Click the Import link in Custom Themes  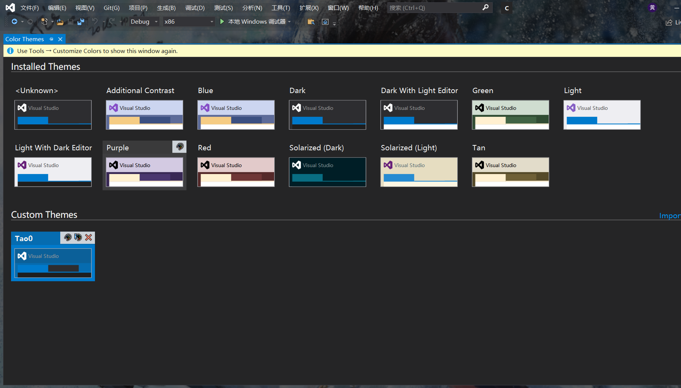(x=670, y=216)
